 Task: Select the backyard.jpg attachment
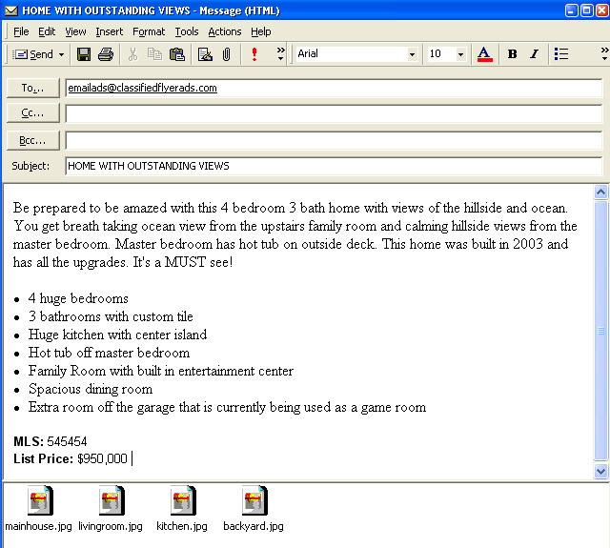pos(254,508)
